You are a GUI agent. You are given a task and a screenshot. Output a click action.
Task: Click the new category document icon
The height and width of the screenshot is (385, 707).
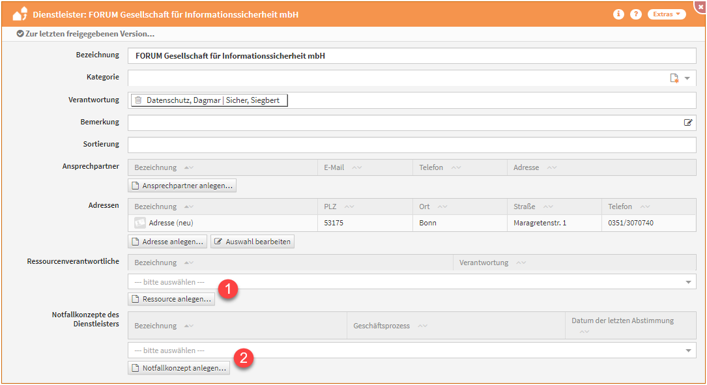click(674, 78)
